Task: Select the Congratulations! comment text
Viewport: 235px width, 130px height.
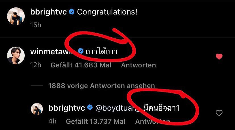Action: click(107, 12)
